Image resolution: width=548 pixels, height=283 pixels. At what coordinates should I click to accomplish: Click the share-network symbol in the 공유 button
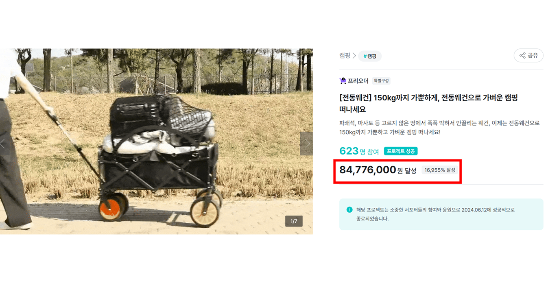pos(522,55)
